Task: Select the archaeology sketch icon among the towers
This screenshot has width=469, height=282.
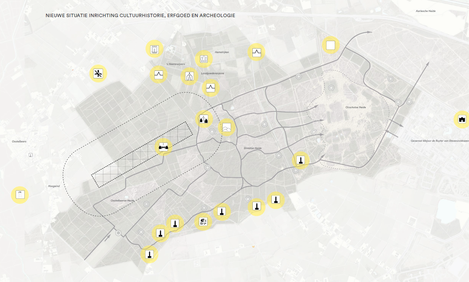Action: click(203, 221)
